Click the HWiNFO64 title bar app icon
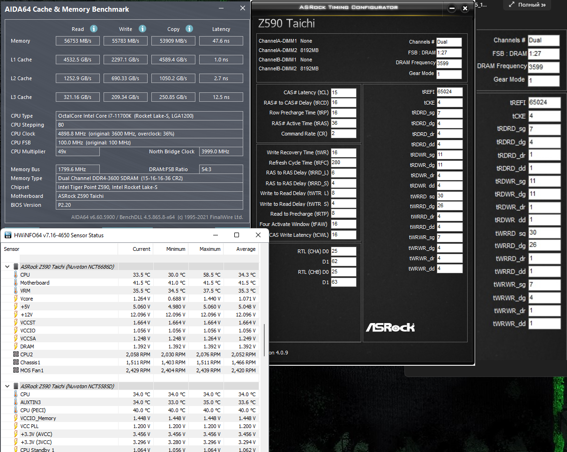Image resolution: width=567 pixels, height=452 pixels. (7, 235)
